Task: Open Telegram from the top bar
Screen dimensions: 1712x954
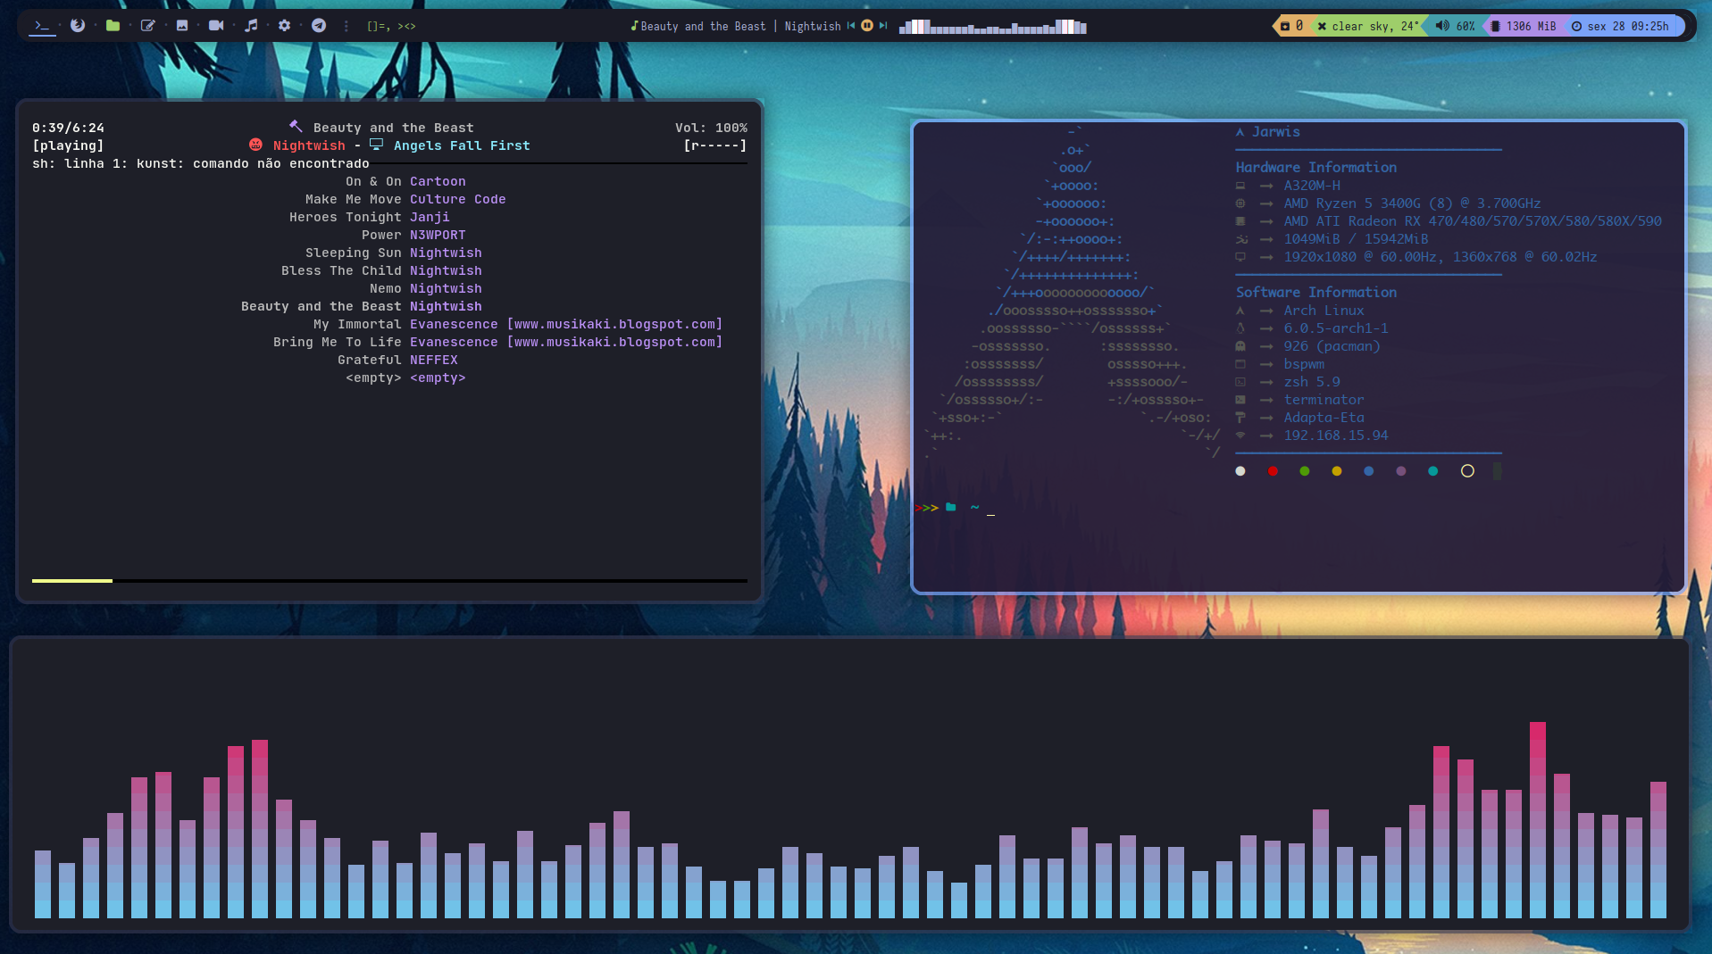Action: click(x=319, y=25)
